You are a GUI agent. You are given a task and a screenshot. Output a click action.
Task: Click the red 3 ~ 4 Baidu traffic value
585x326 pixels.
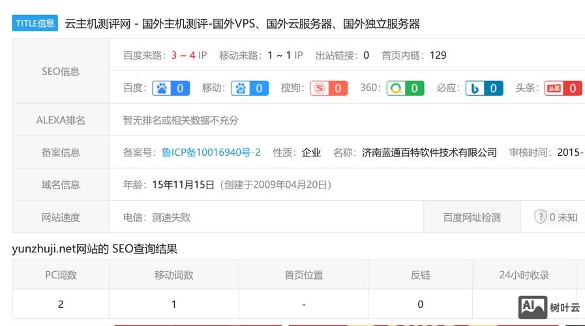(183, 55)
